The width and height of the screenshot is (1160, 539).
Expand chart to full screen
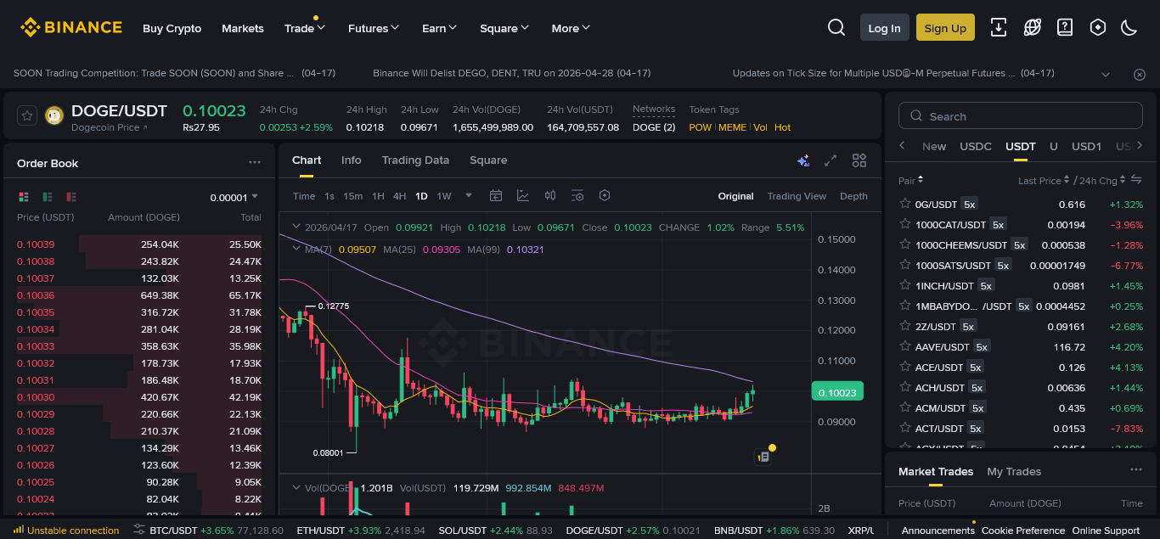click(831, 160)
